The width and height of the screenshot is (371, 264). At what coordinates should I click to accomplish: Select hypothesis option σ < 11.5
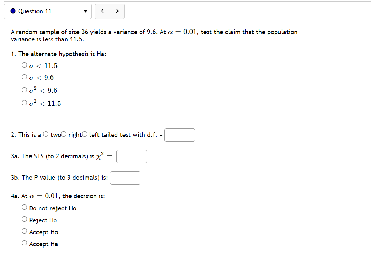point(24,64)
